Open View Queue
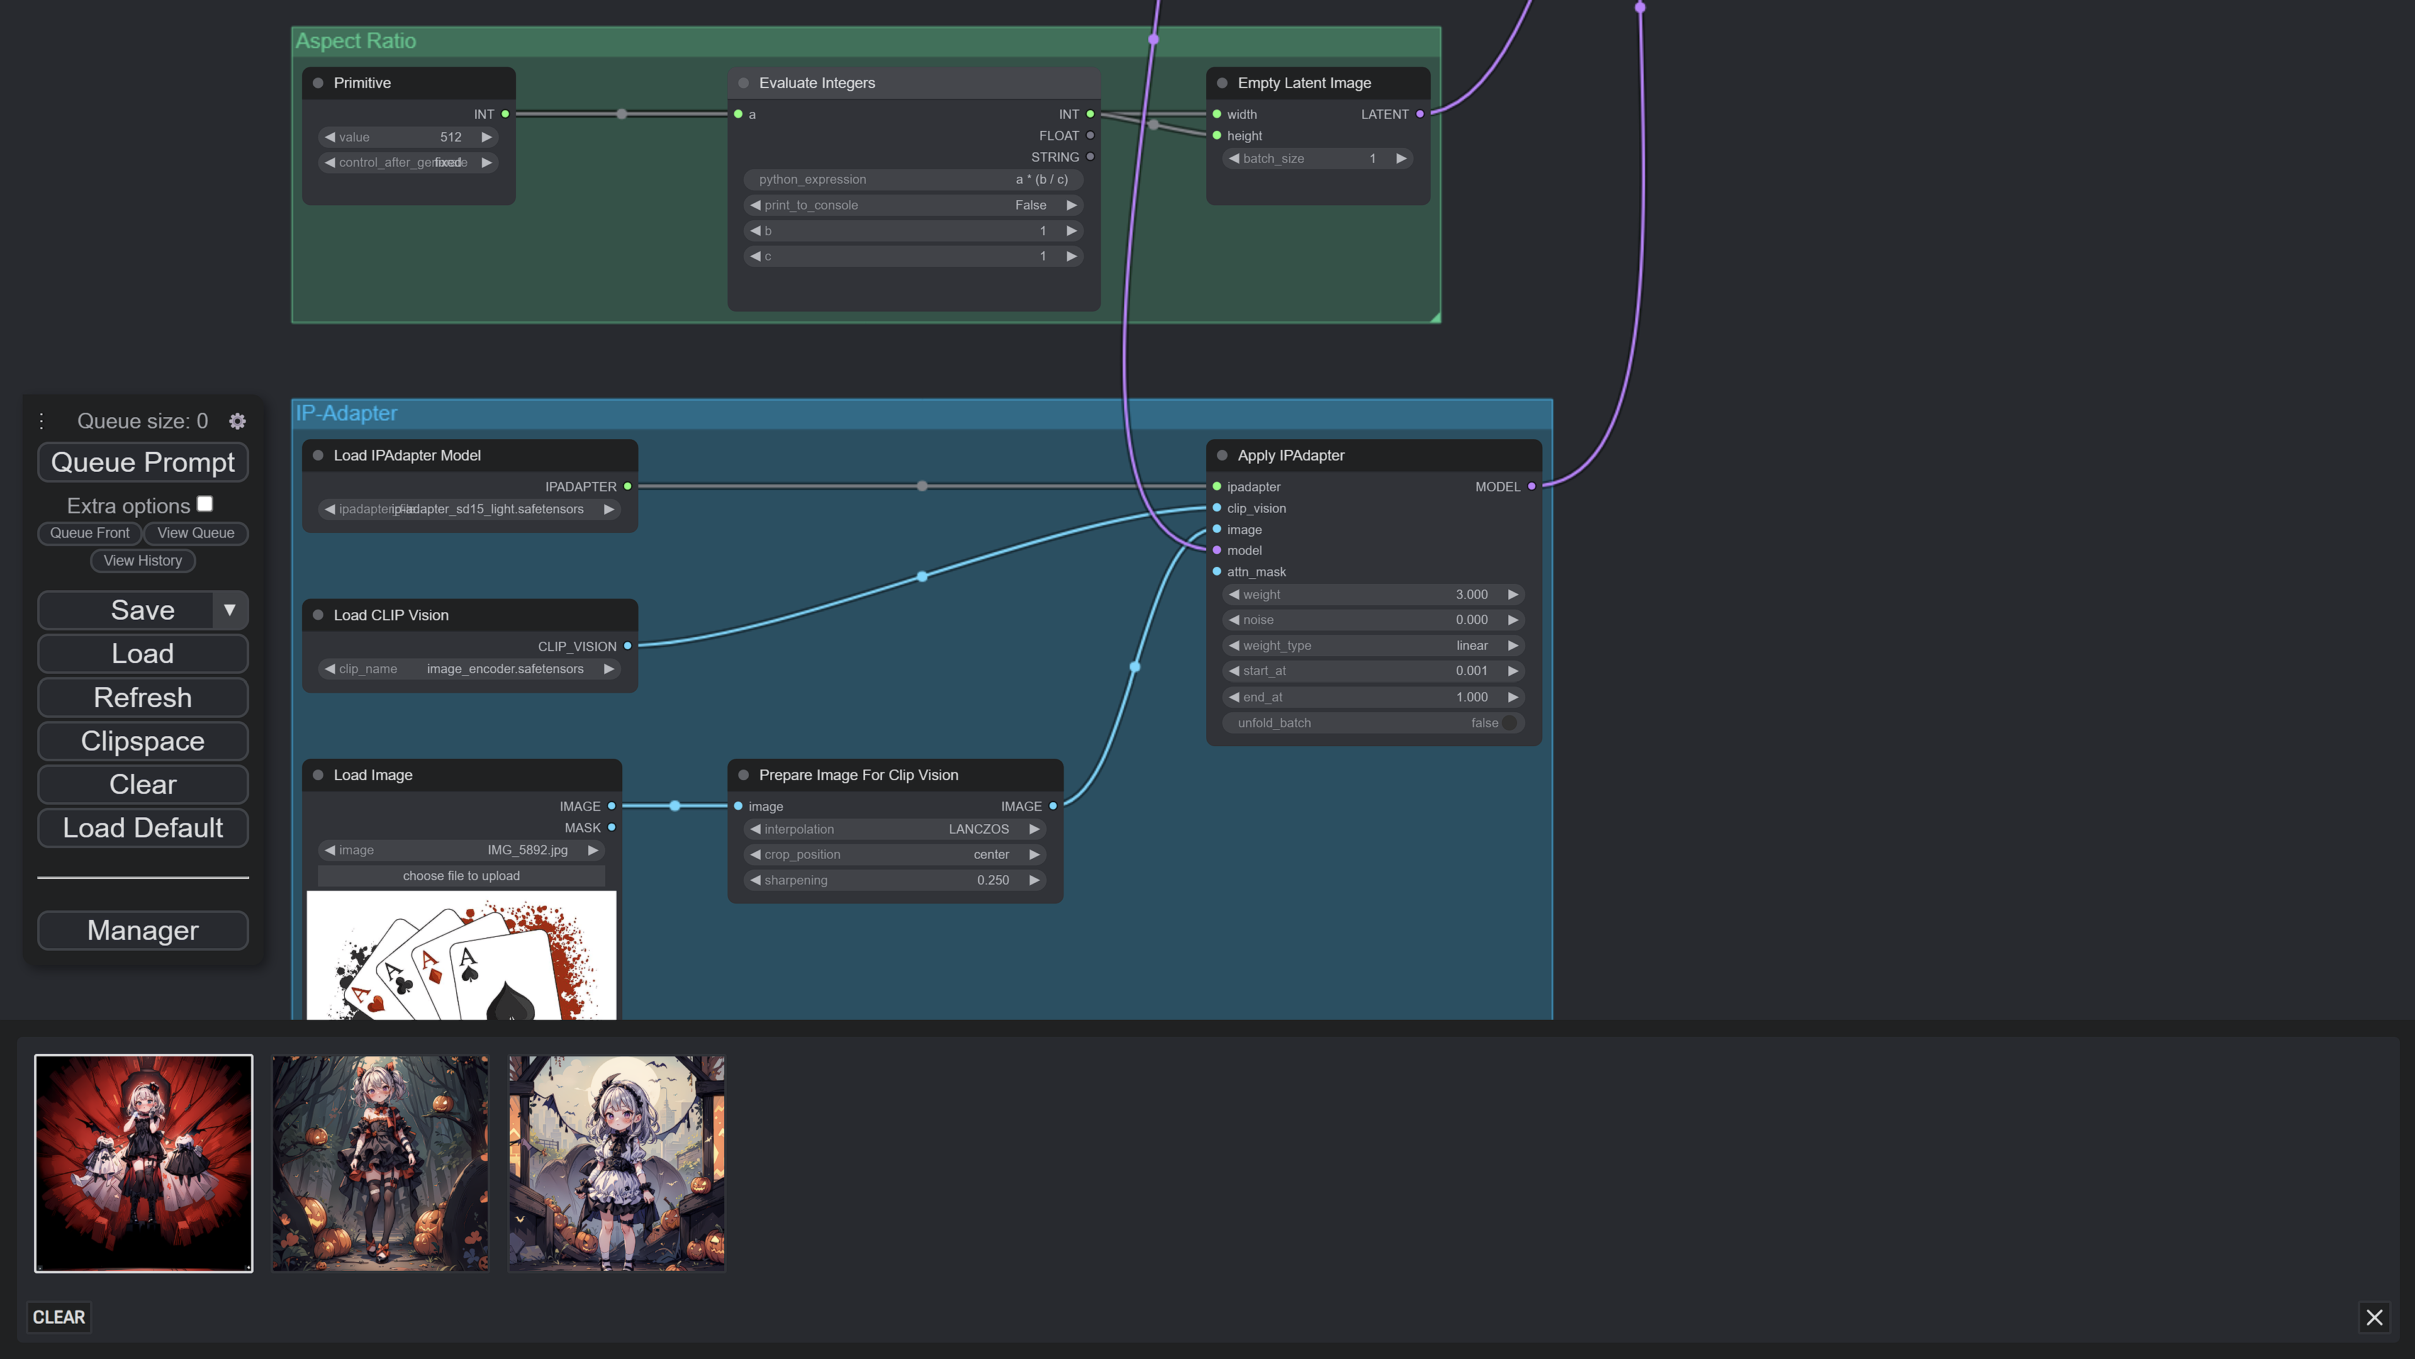Viewport: 2415px width, 1359px height. click(x=195, y=534)
